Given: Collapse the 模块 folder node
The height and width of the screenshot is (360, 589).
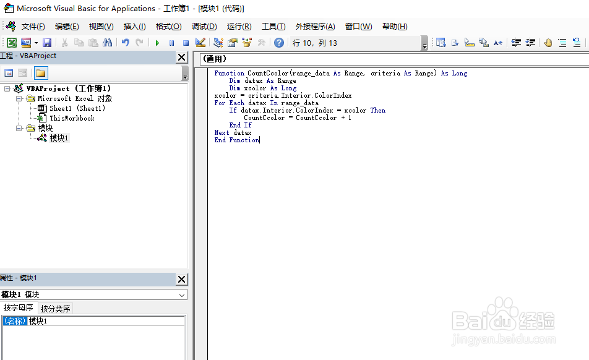Looking at the screenshot, I should [19, 128].
